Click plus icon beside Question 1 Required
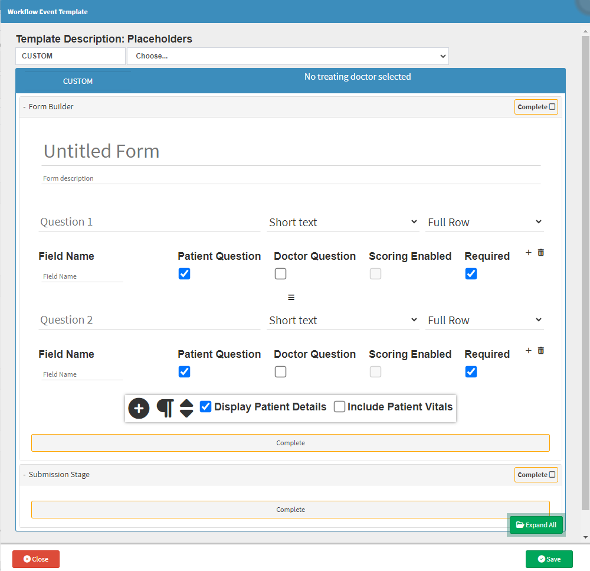 [x=528, y=253]
